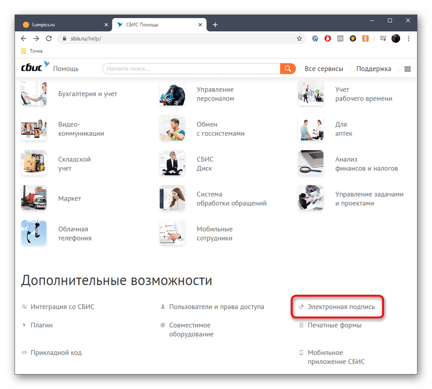The width and height of the screenshot is (432, 389).
Task: Open the blue gear browser extension
Action: click(x=315, y=39)
